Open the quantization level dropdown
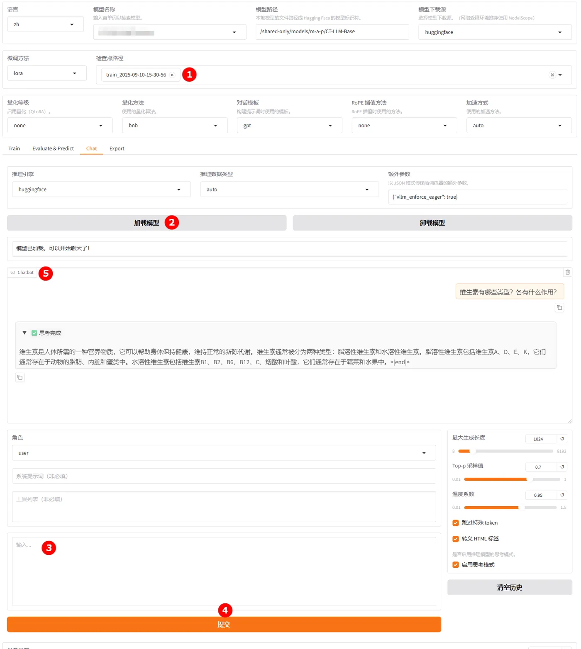Viewport: 581px width, 649px height. click(x=60, y=126)
